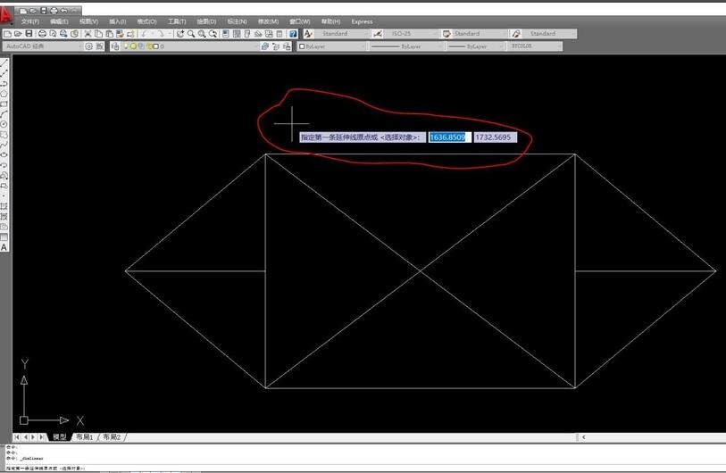Switch to the 布局1 tab

point(85,437)
